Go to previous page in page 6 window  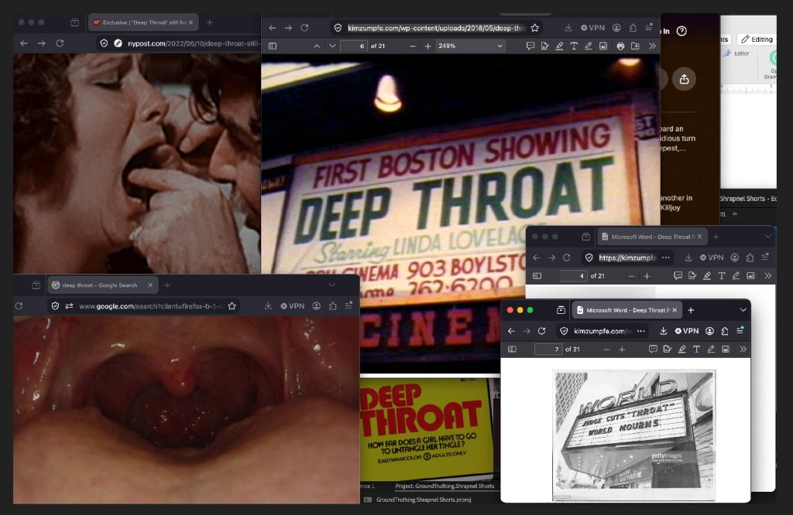coord(317,46)
